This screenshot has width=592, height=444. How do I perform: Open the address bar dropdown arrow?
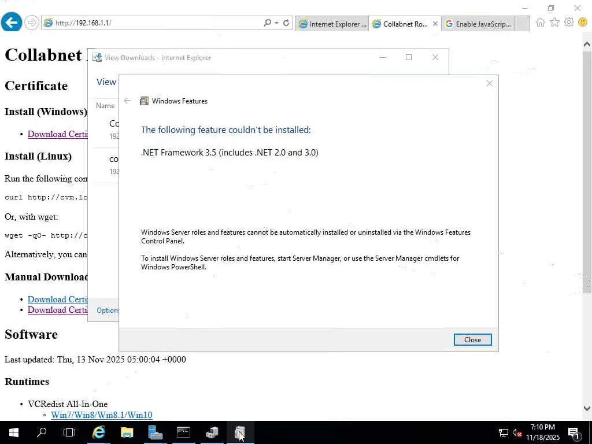277,23
